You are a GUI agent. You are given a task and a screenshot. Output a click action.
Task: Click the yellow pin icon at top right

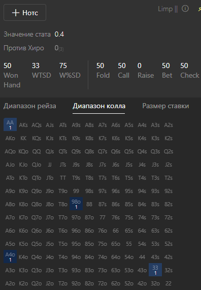(x=199, y=9)
